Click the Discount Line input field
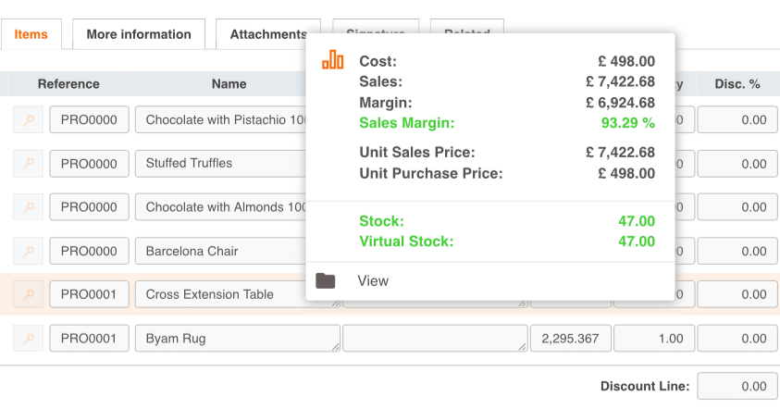The height and width of the screenshot is (409, 780). (x=737, y=386)
